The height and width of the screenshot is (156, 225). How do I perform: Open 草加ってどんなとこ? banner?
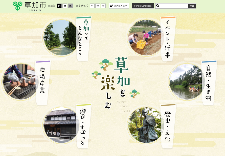(x=83, y=39)
